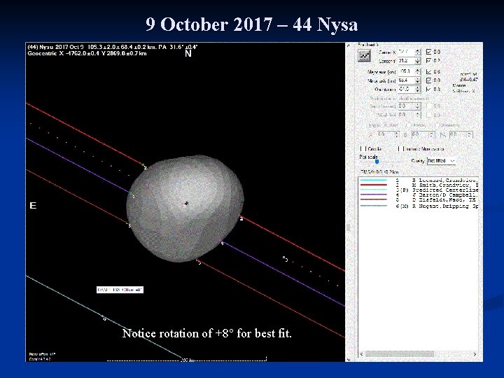Click the white DAMIT model label box
The image size is (504, 378).
pyautogui.click(x=120, y=290)
